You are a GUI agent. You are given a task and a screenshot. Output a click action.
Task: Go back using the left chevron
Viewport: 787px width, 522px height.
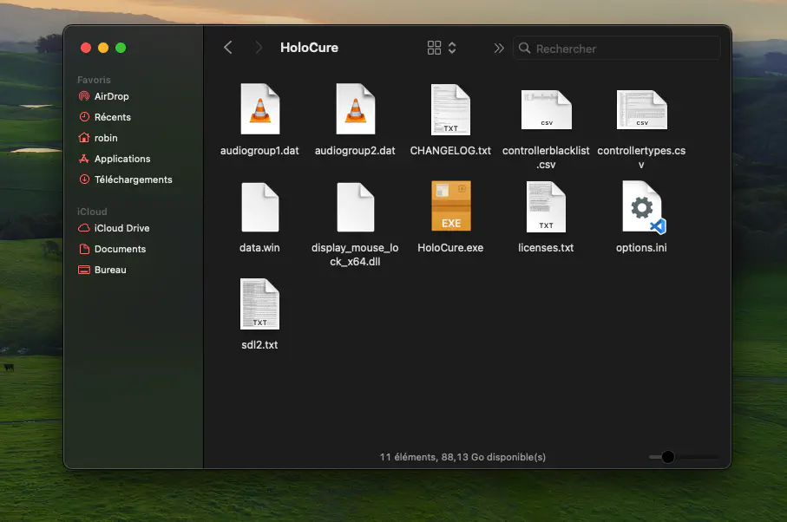point(228,48)
